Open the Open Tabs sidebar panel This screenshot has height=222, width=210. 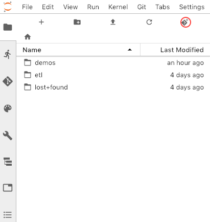pos(8,188)
